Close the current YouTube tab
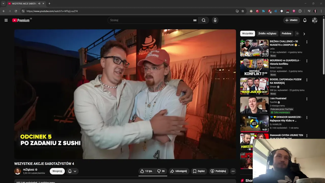The height and width of the screenshot is (183, 325). click(x=43, y=4)
